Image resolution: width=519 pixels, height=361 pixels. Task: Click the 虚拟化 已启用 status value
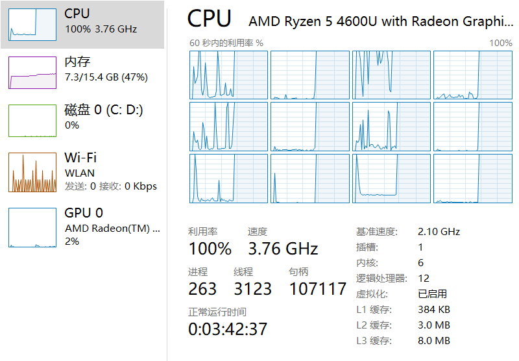(x=432, y=293)
